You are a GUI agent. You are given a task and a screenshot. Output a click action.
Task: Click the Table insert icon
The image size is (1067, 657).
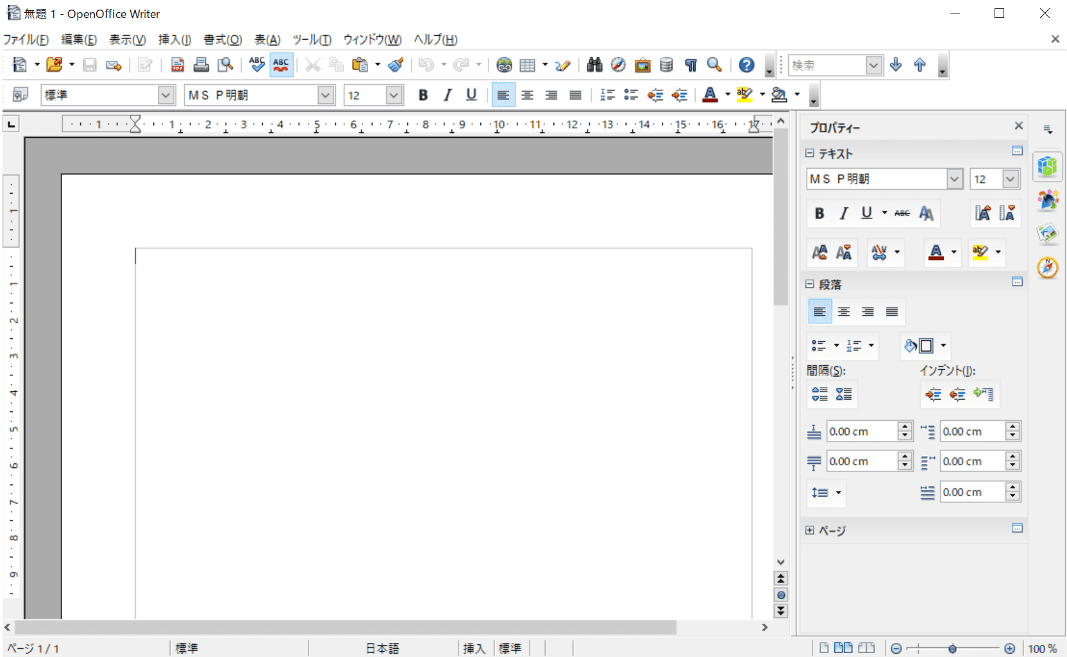527,65
